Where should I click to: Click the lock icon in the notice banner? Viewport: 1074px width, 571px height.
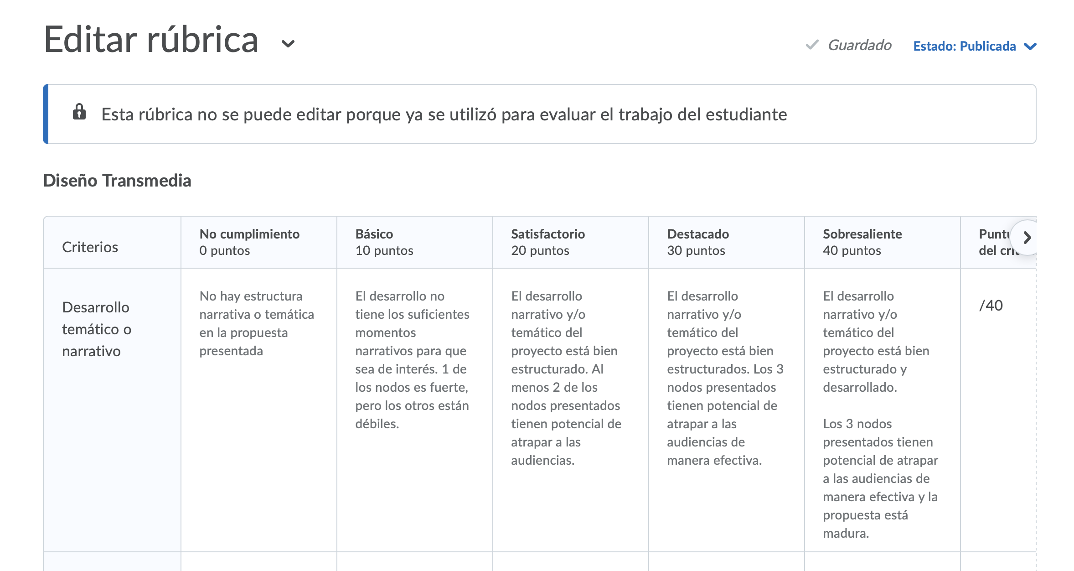[79, 112]
